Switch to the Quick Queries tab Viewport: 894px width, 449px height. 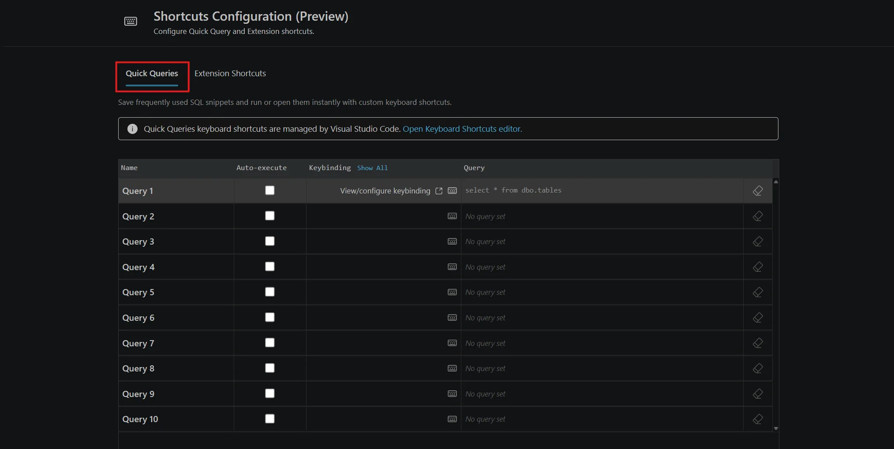coord(152,74)
